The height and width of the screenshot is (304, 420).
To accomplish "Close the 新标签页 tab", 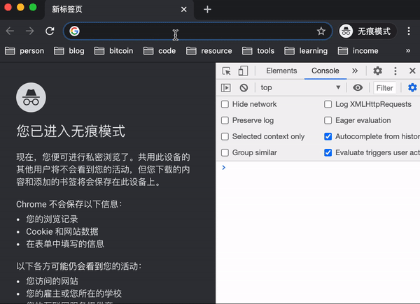I will [183, 9].
